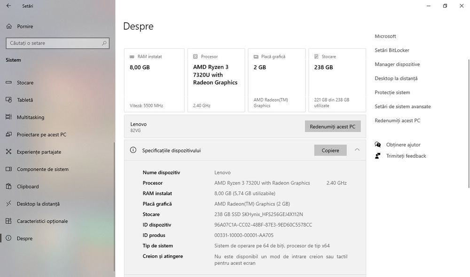Click the Clipboard sidebar icon
The image size is (470, 277).
[x=8, y=186]
